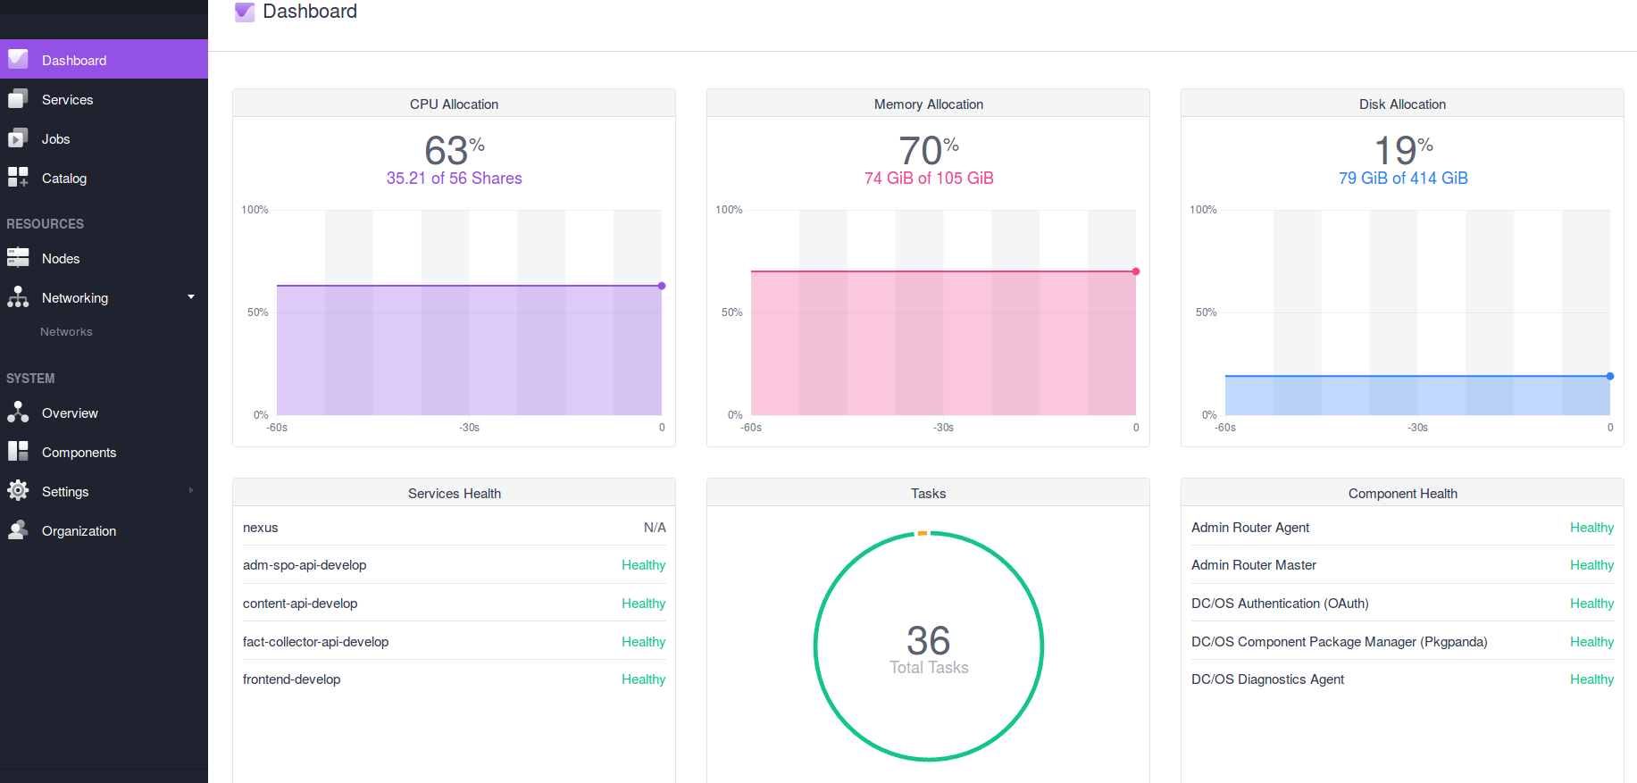The width and height of the screenshot is (1637, 783).
Task: Click the Disk chart end point marker
Action: tap(1610, 376)
